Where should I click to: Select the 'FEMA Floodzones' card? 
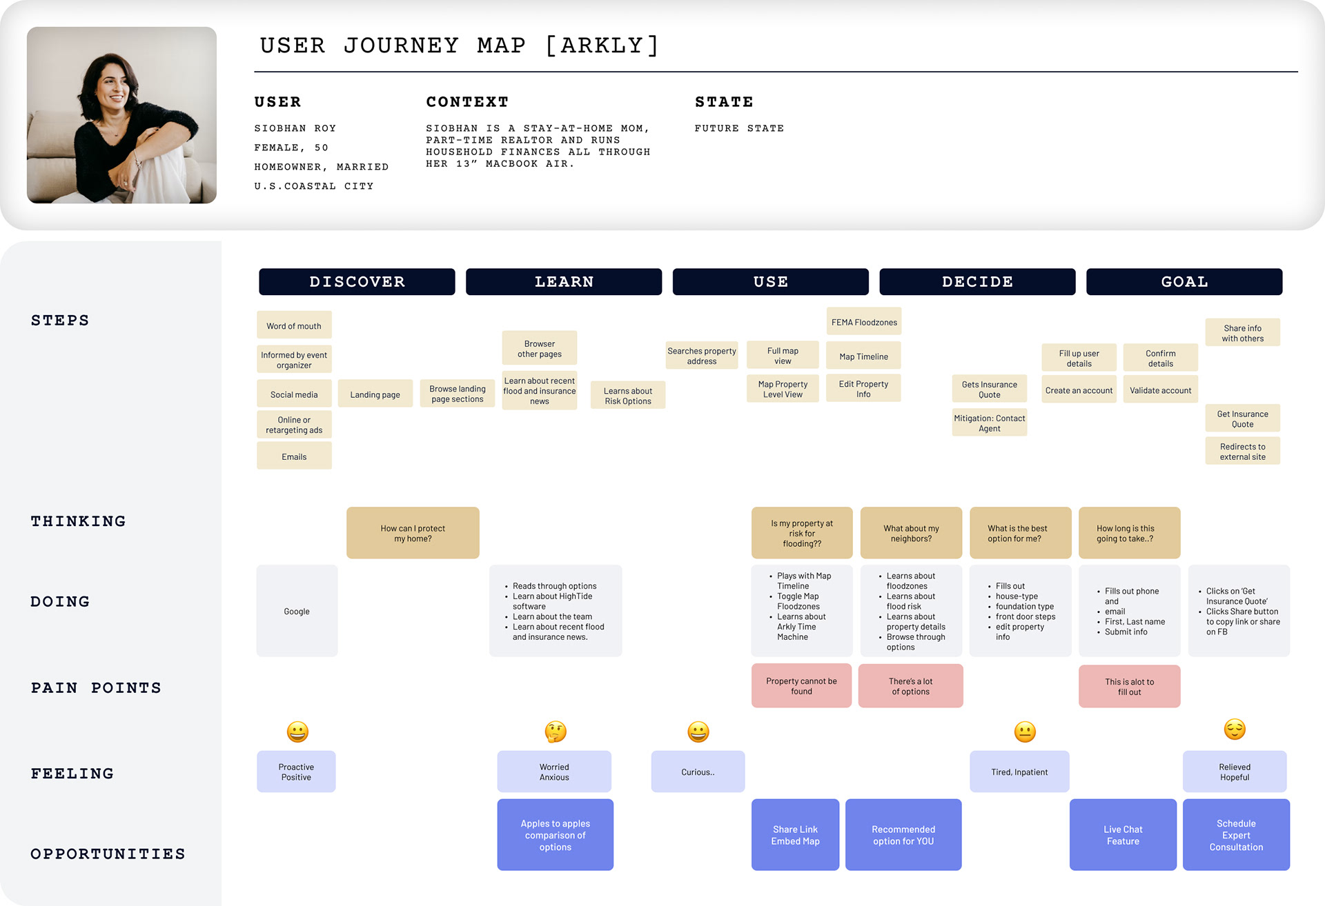(864, 321)
